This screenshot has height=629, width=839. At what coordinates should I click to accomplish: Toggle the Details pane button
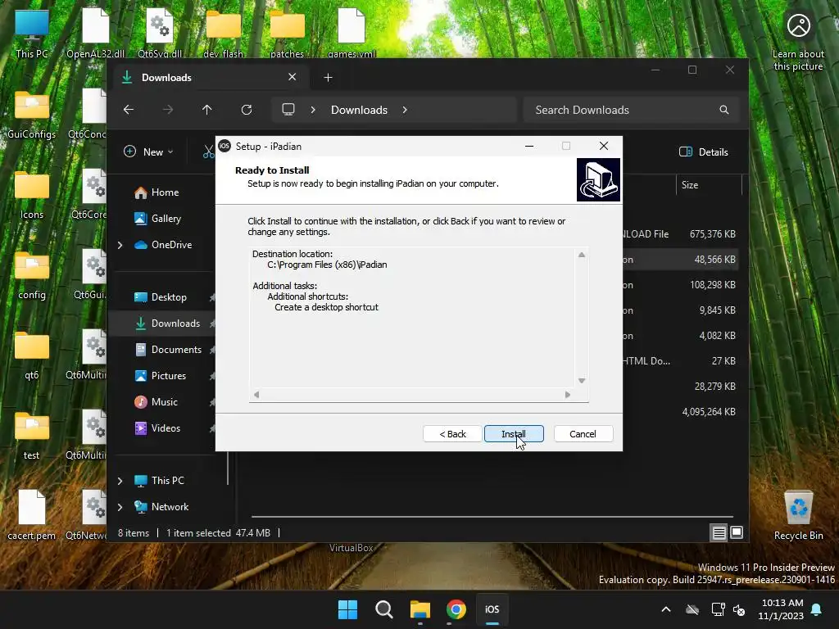[x=704, y=152]
